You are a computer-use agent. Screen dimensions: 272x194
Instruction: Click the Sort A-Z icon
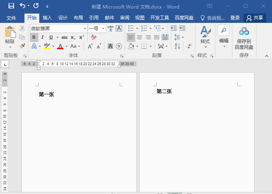(177, 46)
